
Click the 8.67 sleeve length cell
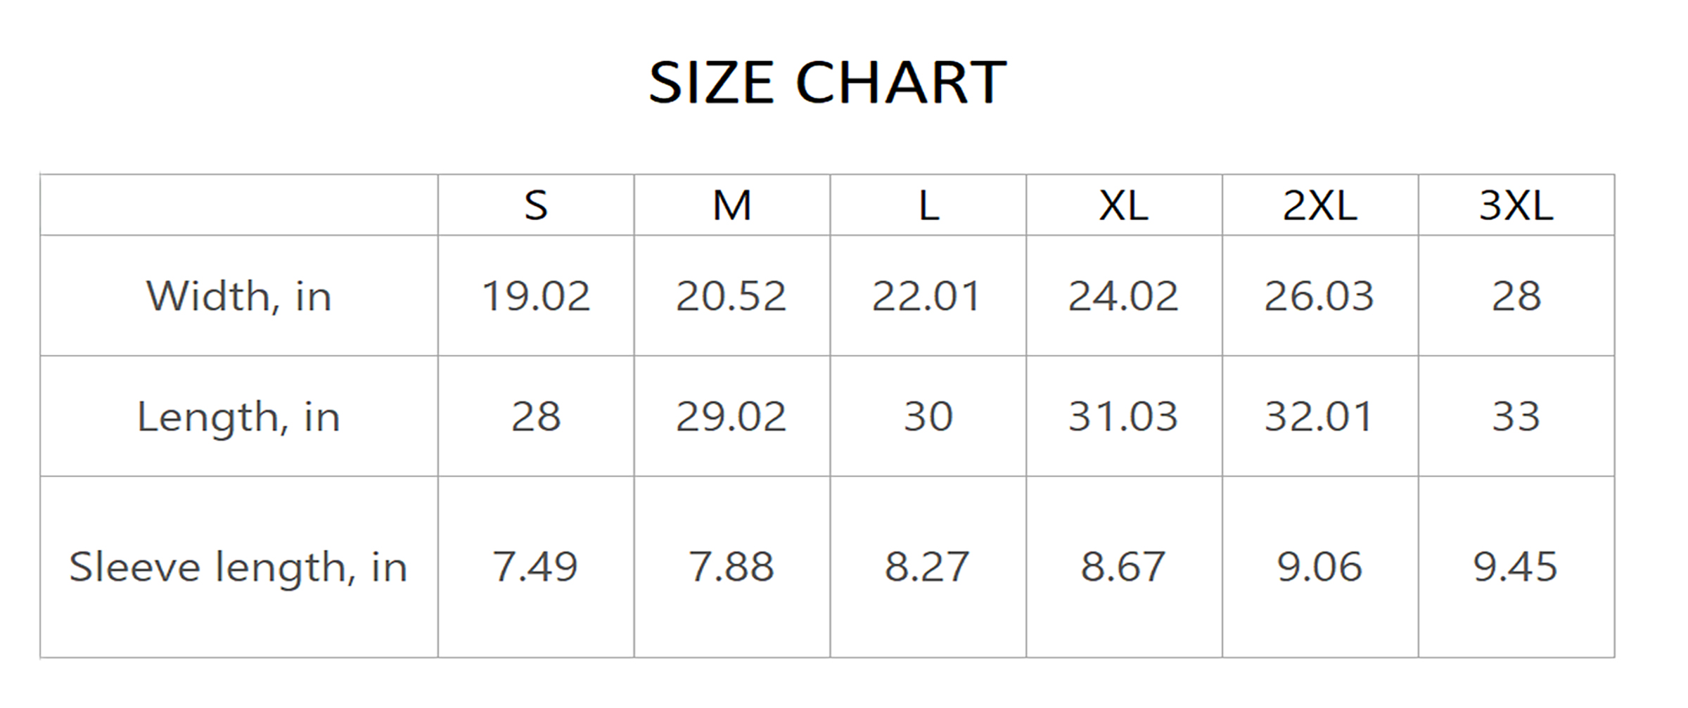[1123, 567]
